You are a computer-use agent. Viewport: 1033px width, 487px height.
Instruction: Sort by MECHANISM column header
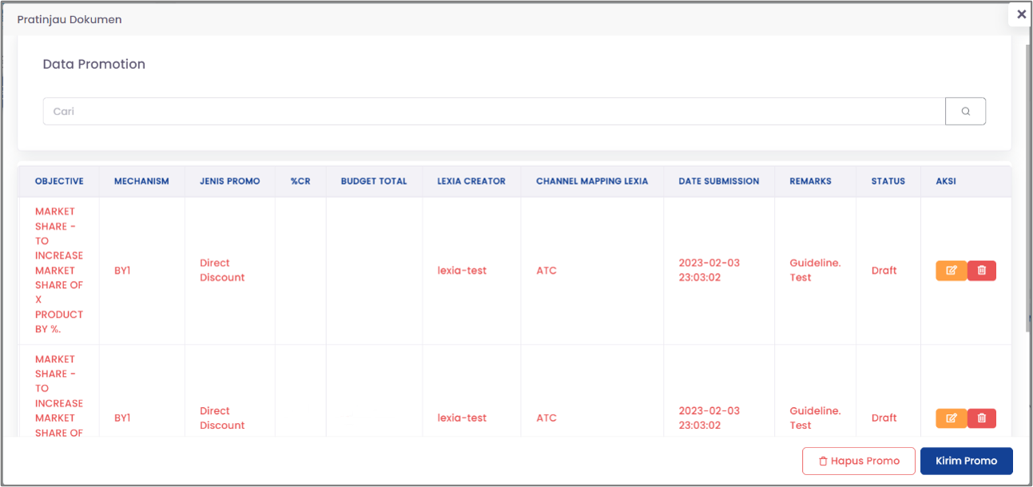click(x=141, y=181)
